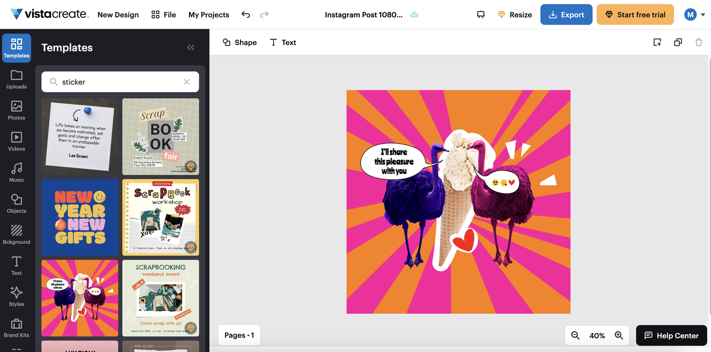Click the Resize button
Viewport: 711px width, 352px height.
[514, 14]
